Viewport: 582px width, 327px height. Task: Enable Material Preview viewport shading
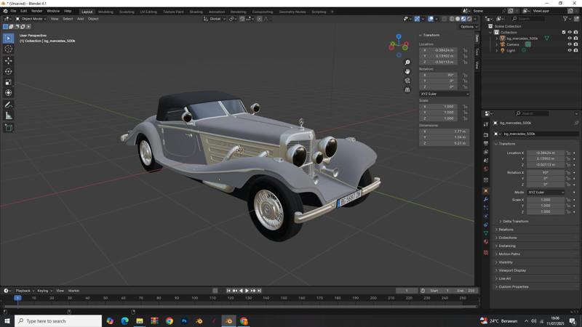point(463,19)
